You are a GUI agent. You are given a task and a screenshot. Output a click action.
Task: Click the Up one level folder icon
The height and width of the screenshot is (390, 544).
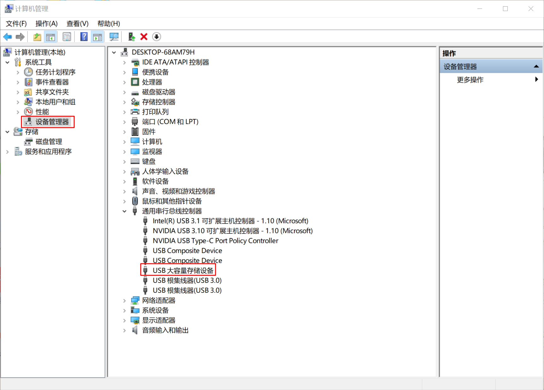click(x=37, y=37)
